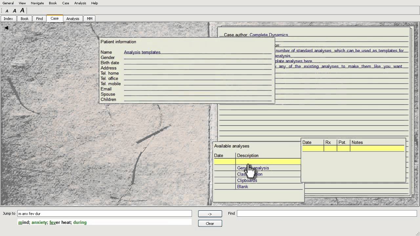
Task: Click the 'Patient information' heading
Action: pos(118,42)
